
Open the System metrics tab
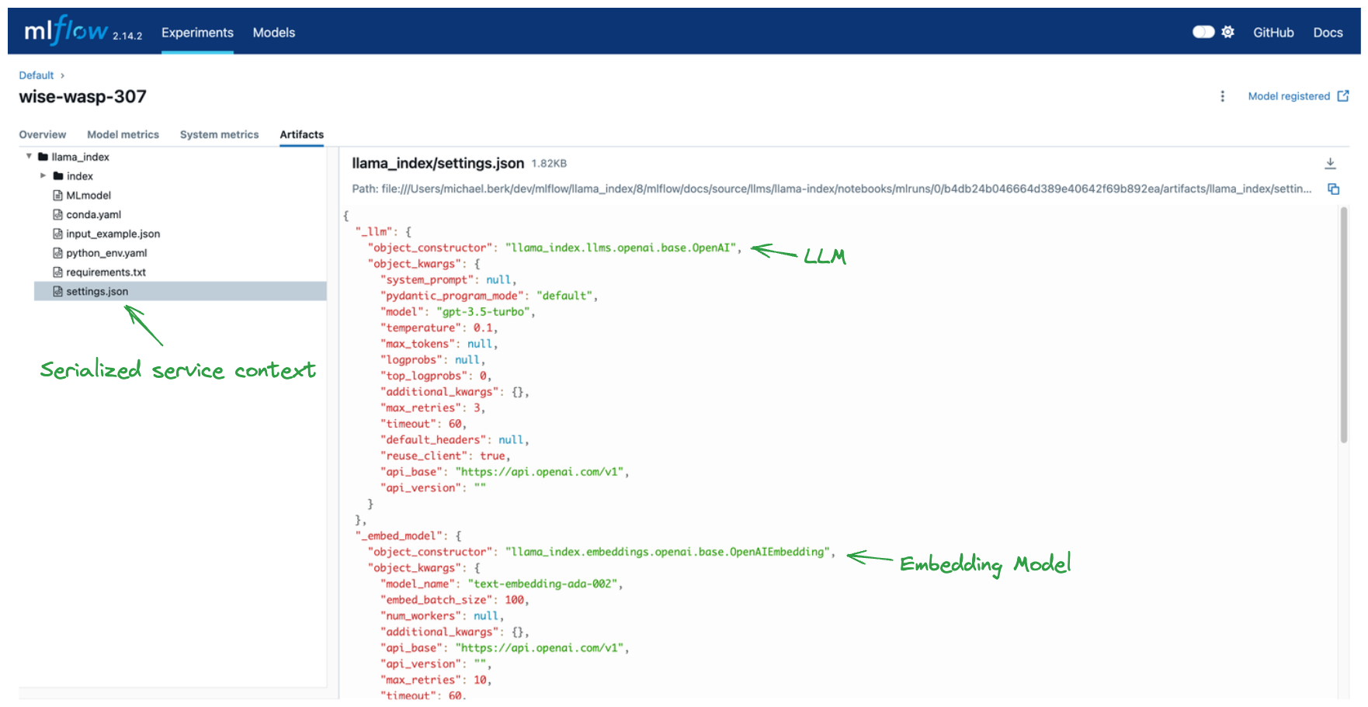[x=219, y=134]
